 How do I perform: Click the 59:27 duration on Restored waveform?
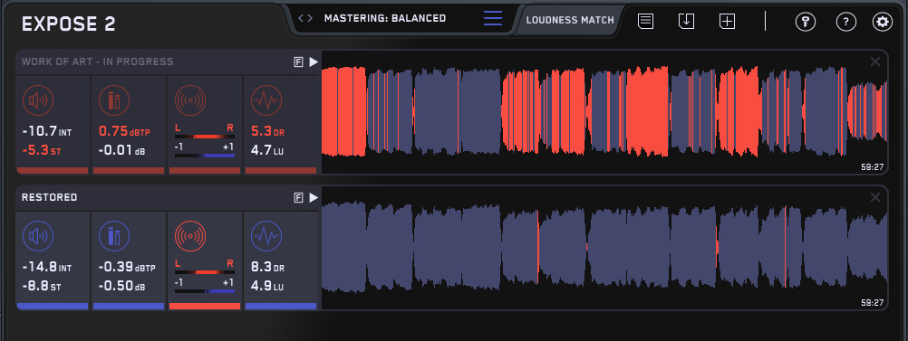(x=873, y=303)
